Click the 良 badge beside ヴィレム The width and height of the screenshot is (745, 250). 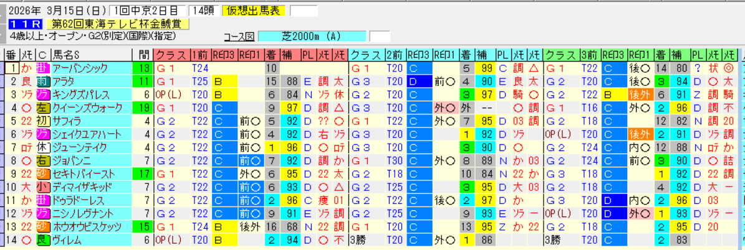[x=42, y=241]
